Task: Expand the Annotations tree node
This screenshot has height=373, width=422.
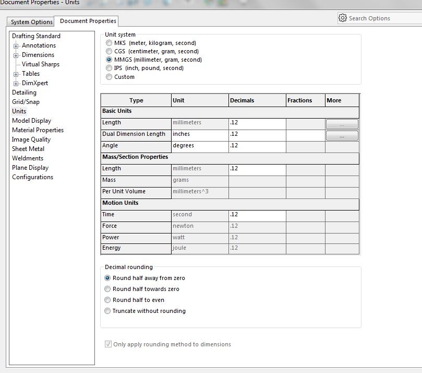Action: (16, 46)
